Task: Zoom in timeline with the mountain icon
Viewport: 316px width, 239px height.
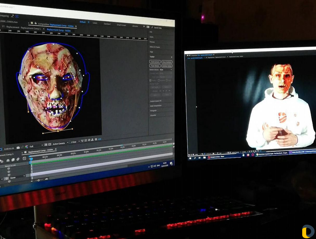Action: point(47,179)
